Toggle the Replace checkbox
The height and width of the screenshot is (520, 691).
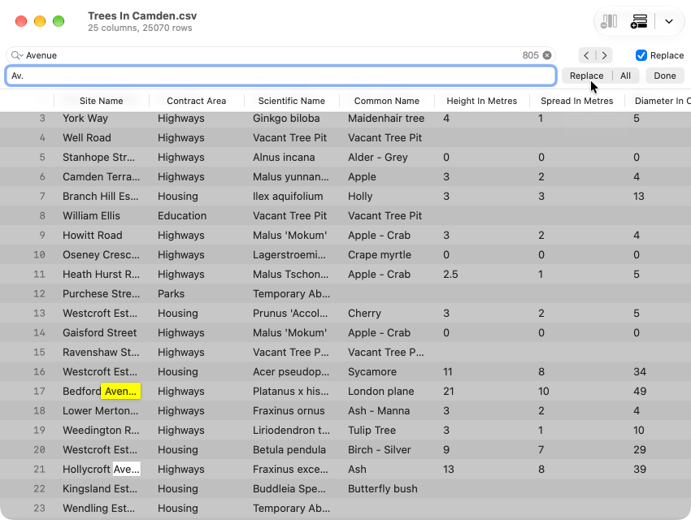tap(641, 55)
